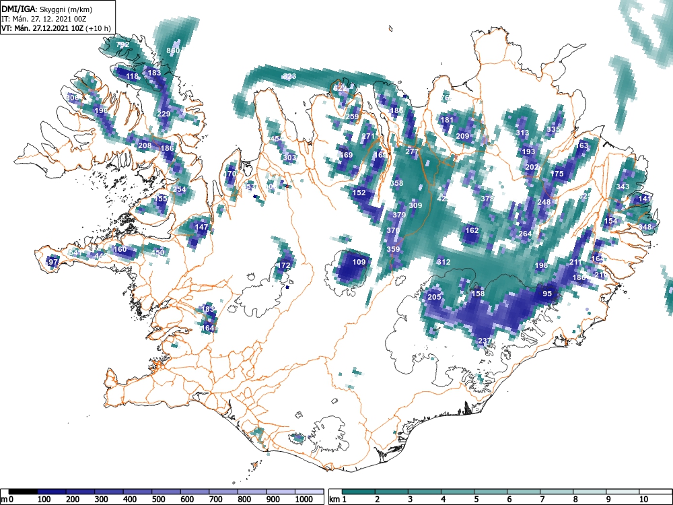Click the visibility value 155
The height and width of the screenshot is (505, 673).
(161, 199)
